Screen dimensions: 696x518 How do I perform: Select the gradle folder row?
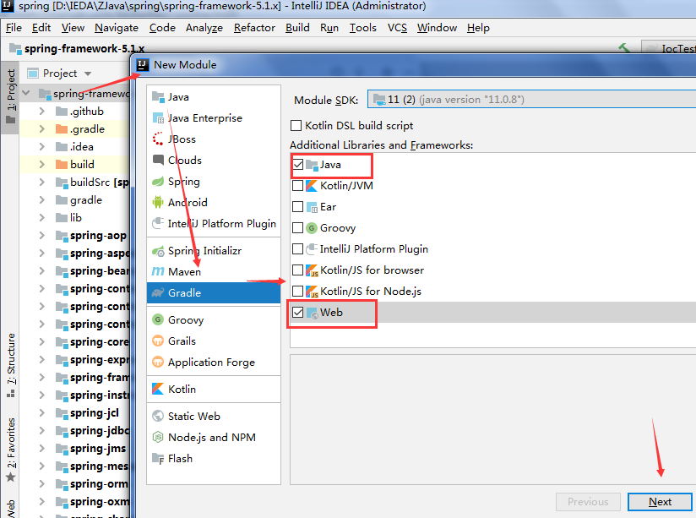pyautogui.click(x=74, y=200)
